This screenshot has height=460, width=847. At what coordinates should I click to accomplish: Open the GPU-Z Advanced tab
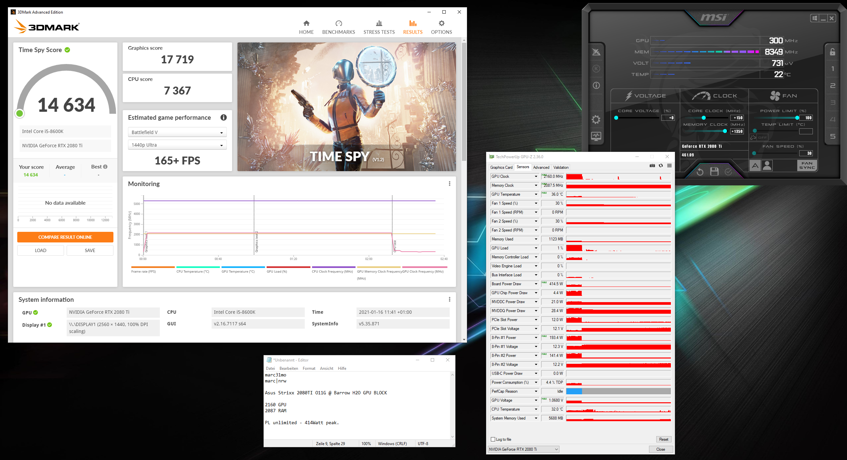click(541, 167)
